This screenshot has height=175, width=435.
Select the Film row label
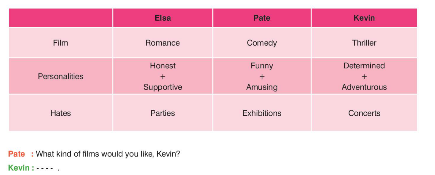click(61, 43)
